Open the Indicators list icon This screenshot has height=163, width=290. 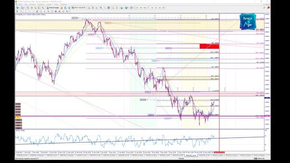[x=121, y=8]
